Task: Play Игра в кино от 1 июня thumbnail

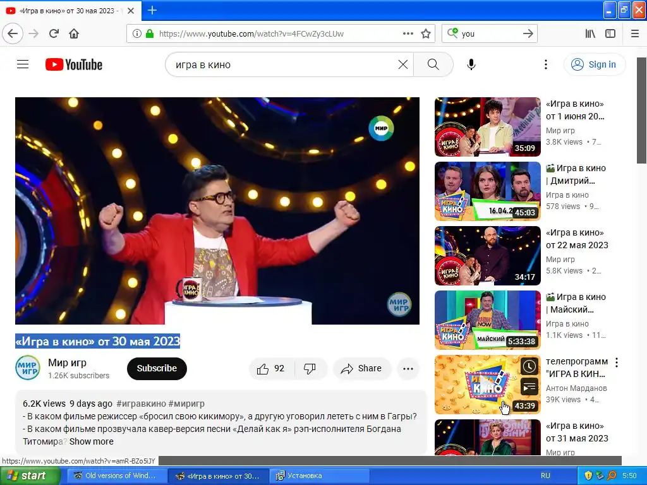Action: click(x=487, y=126)
